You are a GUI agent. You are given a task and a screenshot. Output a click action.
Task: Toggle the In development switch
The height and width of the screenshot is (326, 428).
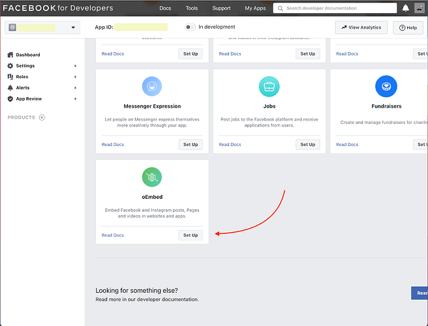coord(190,27)
